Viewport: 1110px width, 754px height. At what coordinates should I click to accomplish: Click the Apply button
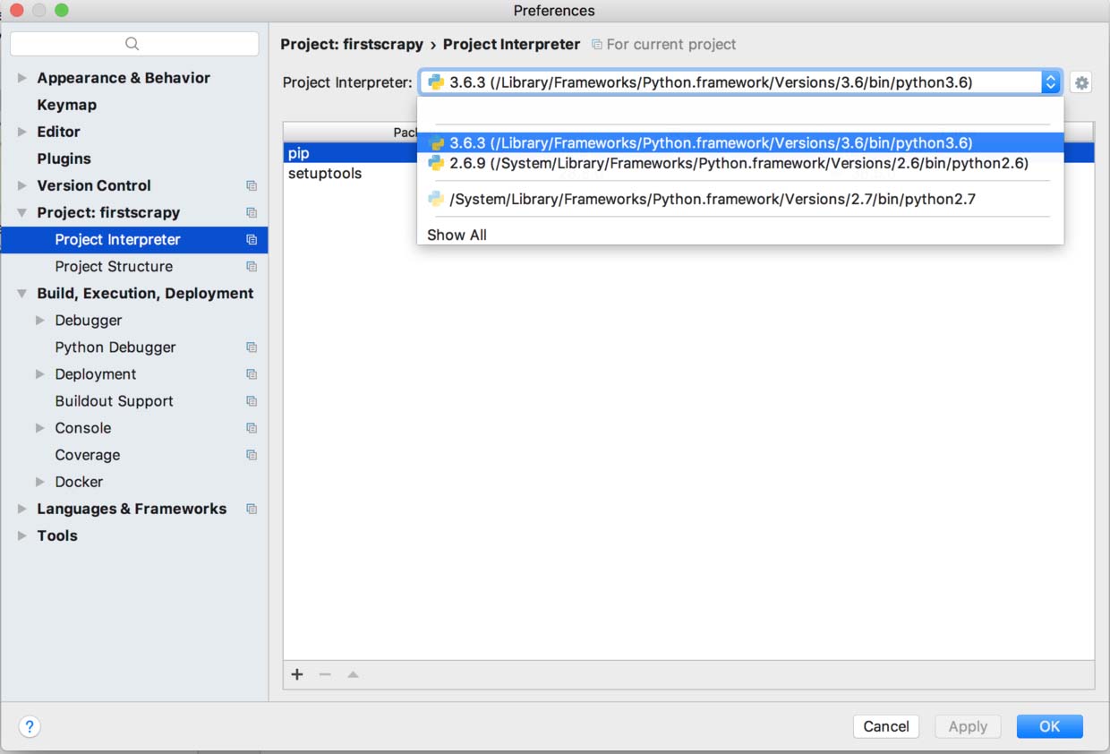[x=968, y=726]
